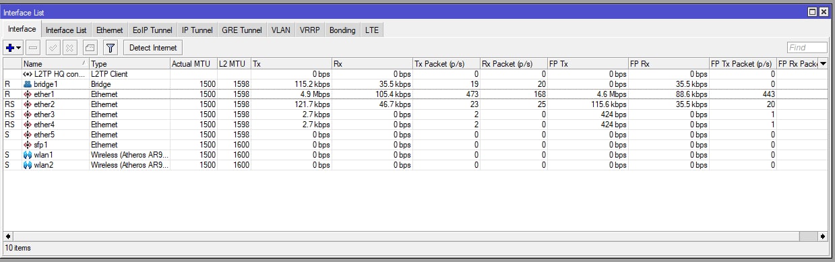835x262 pixels.
Task: Click the wlan1 wireless interface icon
Action: tap(28, 155)
